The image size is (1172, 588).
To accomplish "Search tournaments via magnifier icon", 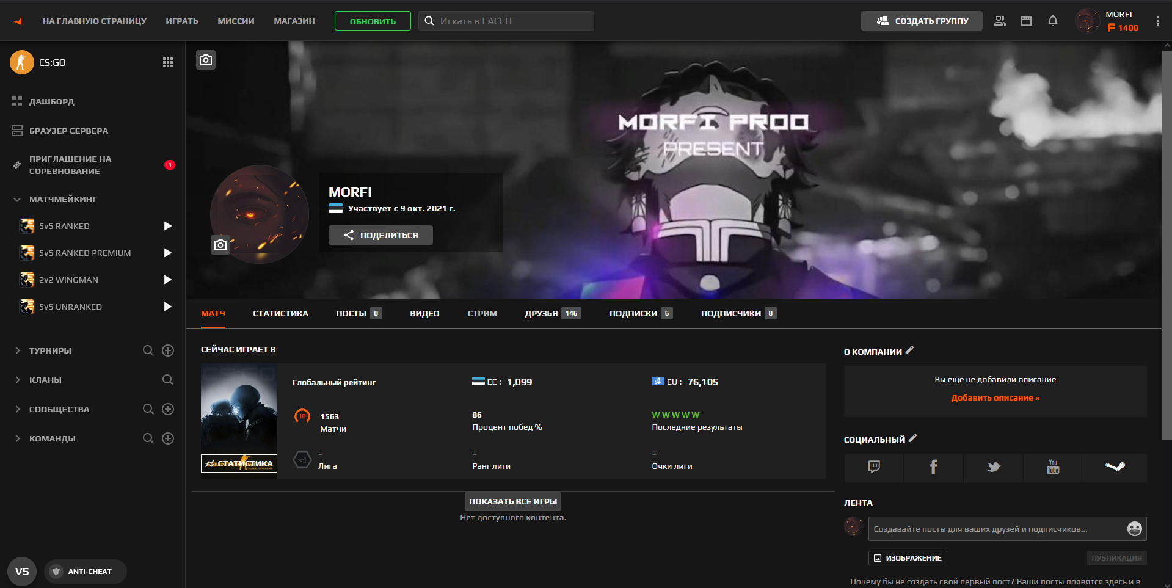I will tap(148, 350).
